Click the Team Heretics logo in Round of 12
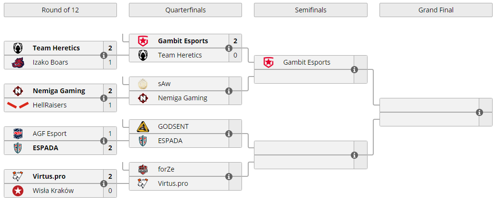 (x=18, y=48)
